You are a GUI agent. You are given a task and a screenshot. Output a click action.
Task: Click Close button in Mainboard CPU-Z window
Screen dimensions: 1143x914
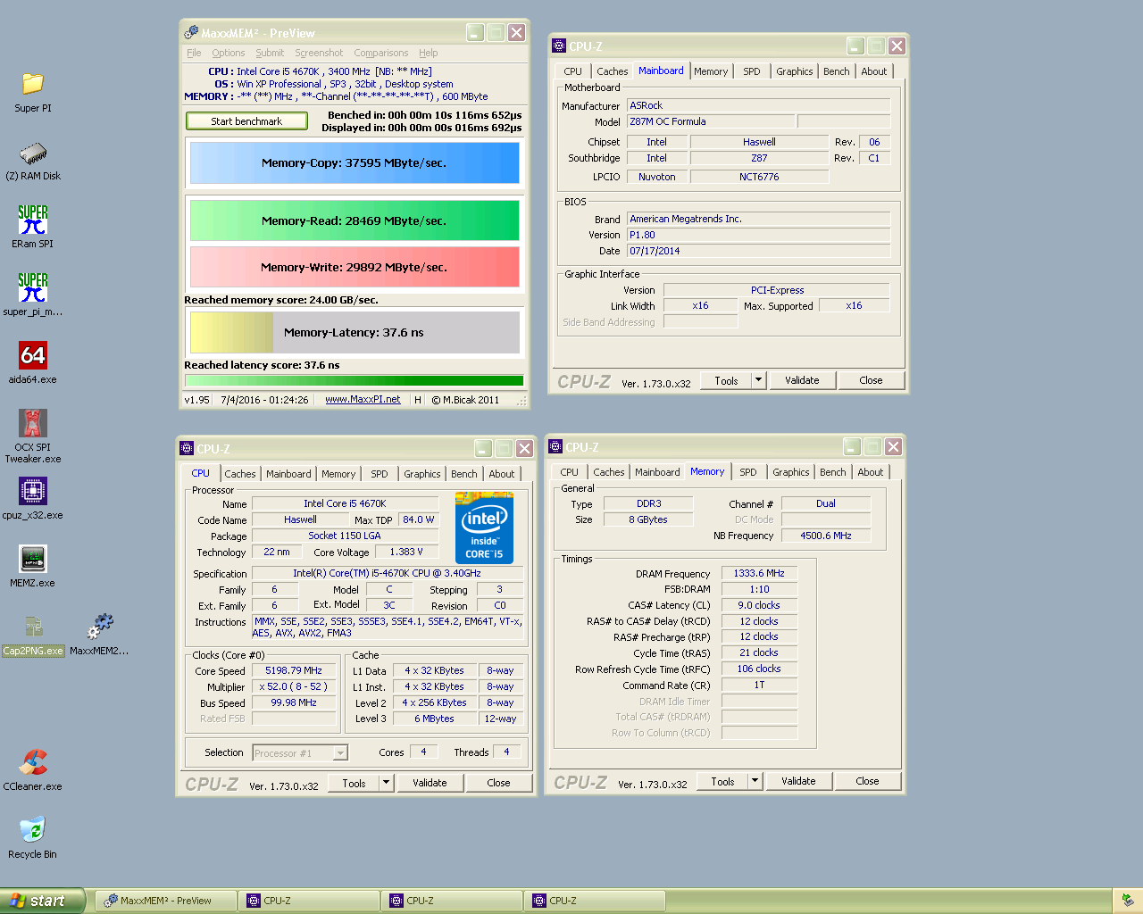[871, 380]
